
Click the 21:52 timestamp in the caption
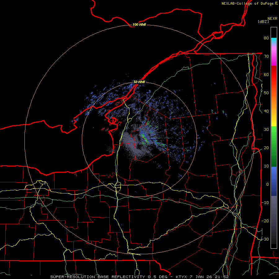[x=221, y=277]
